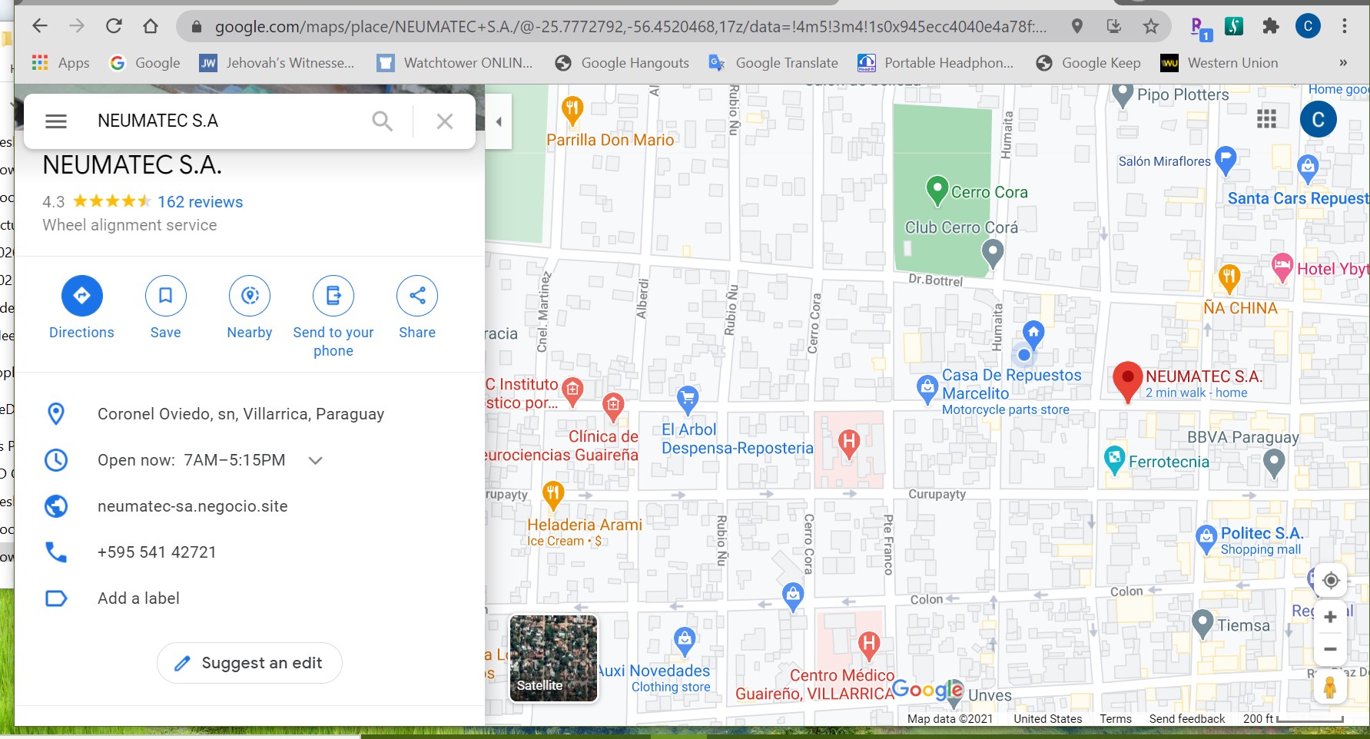Reload the current page

[114, 26]
